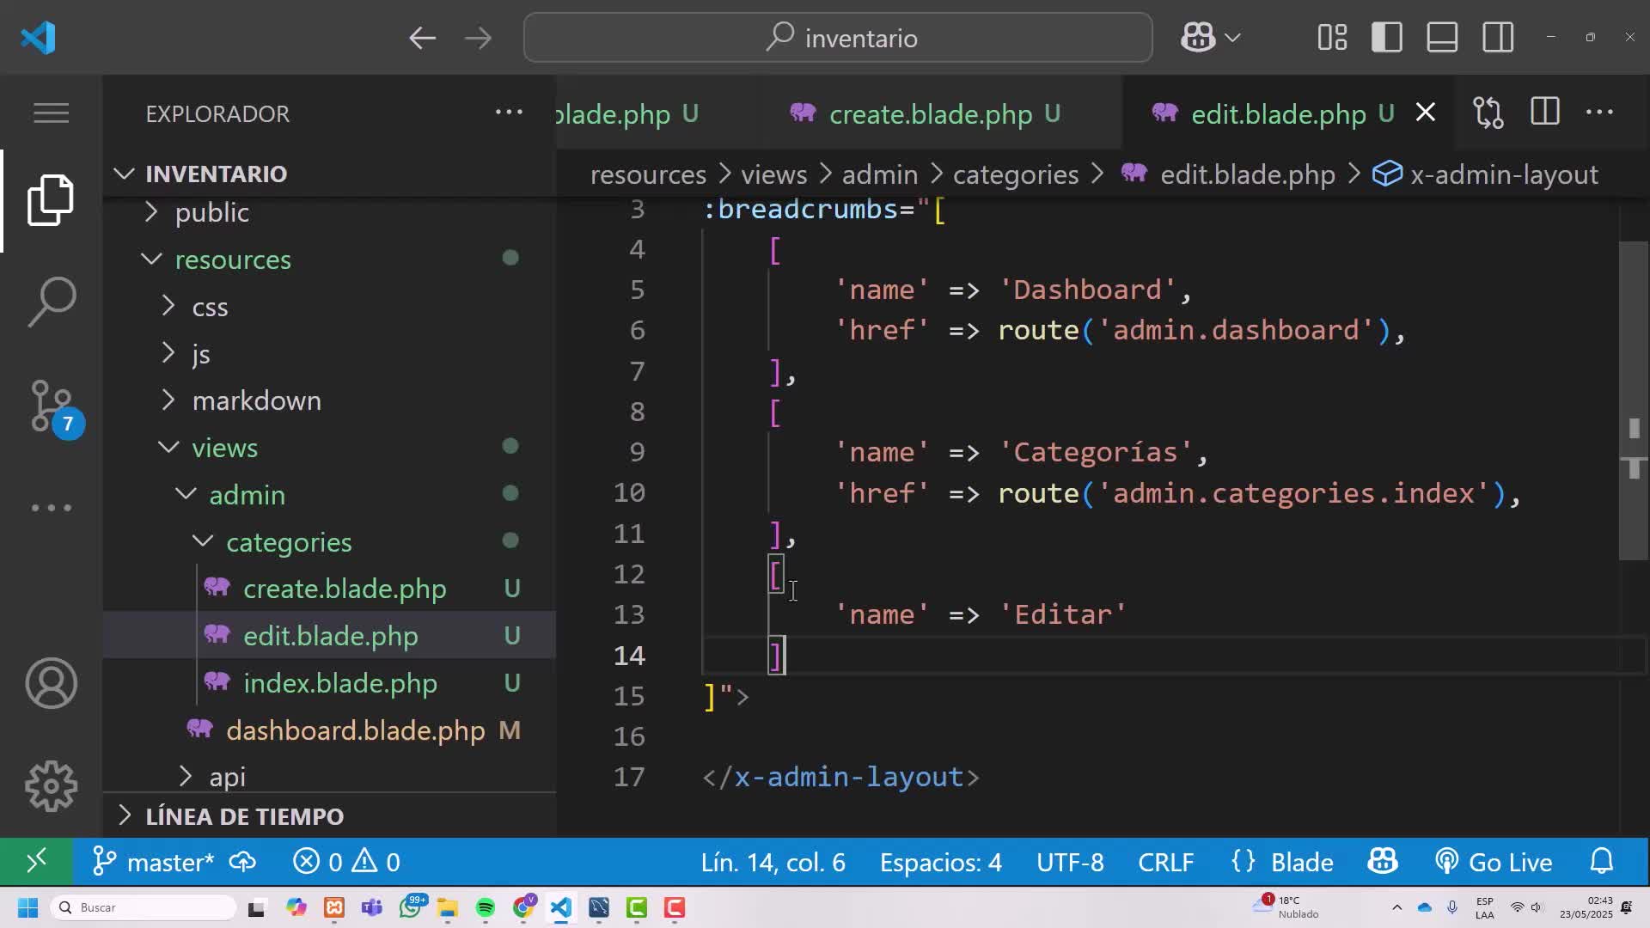Publish changes with the cloud sync icon

pos(242,862)
